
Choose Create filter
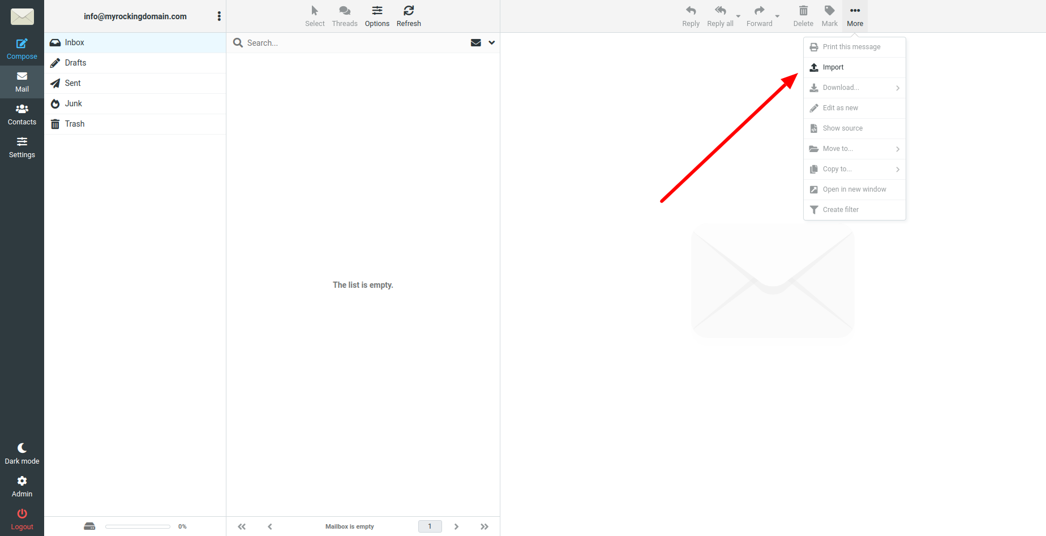855,210
